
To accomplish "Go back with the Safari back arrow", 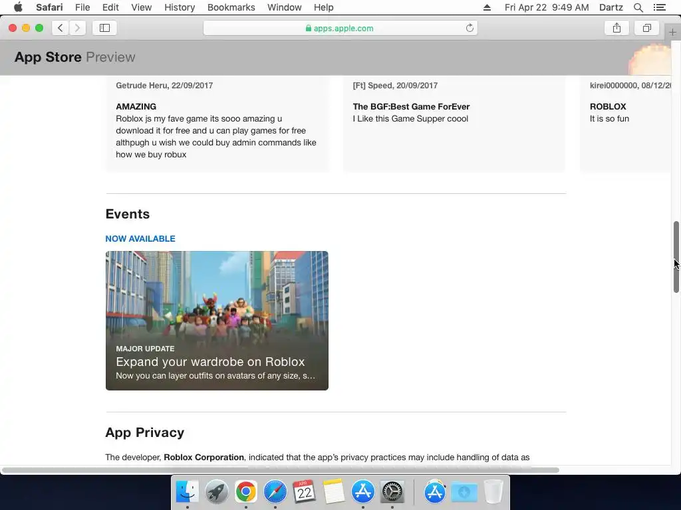I will click(61, 28).
